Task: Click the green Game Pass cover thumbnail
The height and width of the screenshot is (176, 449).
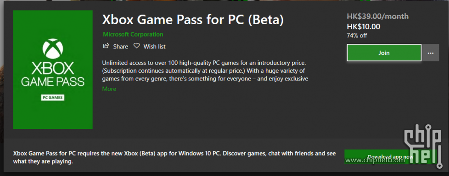Action: tap(53, 69)
